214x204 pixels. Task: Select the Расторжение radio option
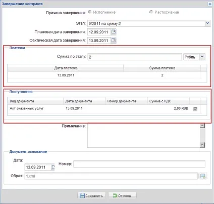point(151,12)
